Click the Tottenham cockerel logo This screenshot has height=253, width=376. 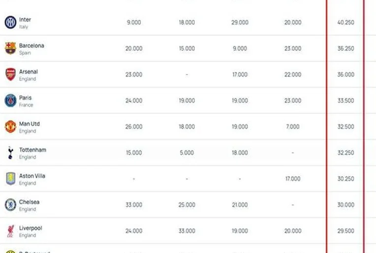click(10, 153)
